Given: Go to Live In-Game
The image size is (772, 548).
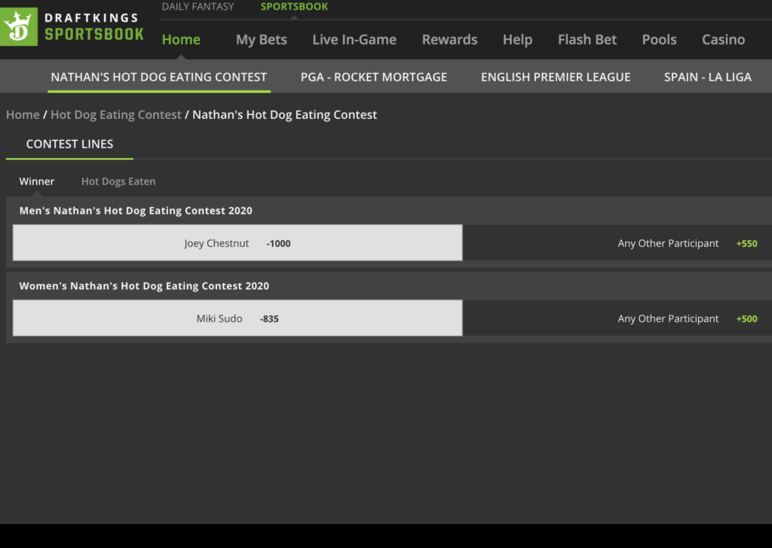Looking at the screenshot, I should point(354,40).
